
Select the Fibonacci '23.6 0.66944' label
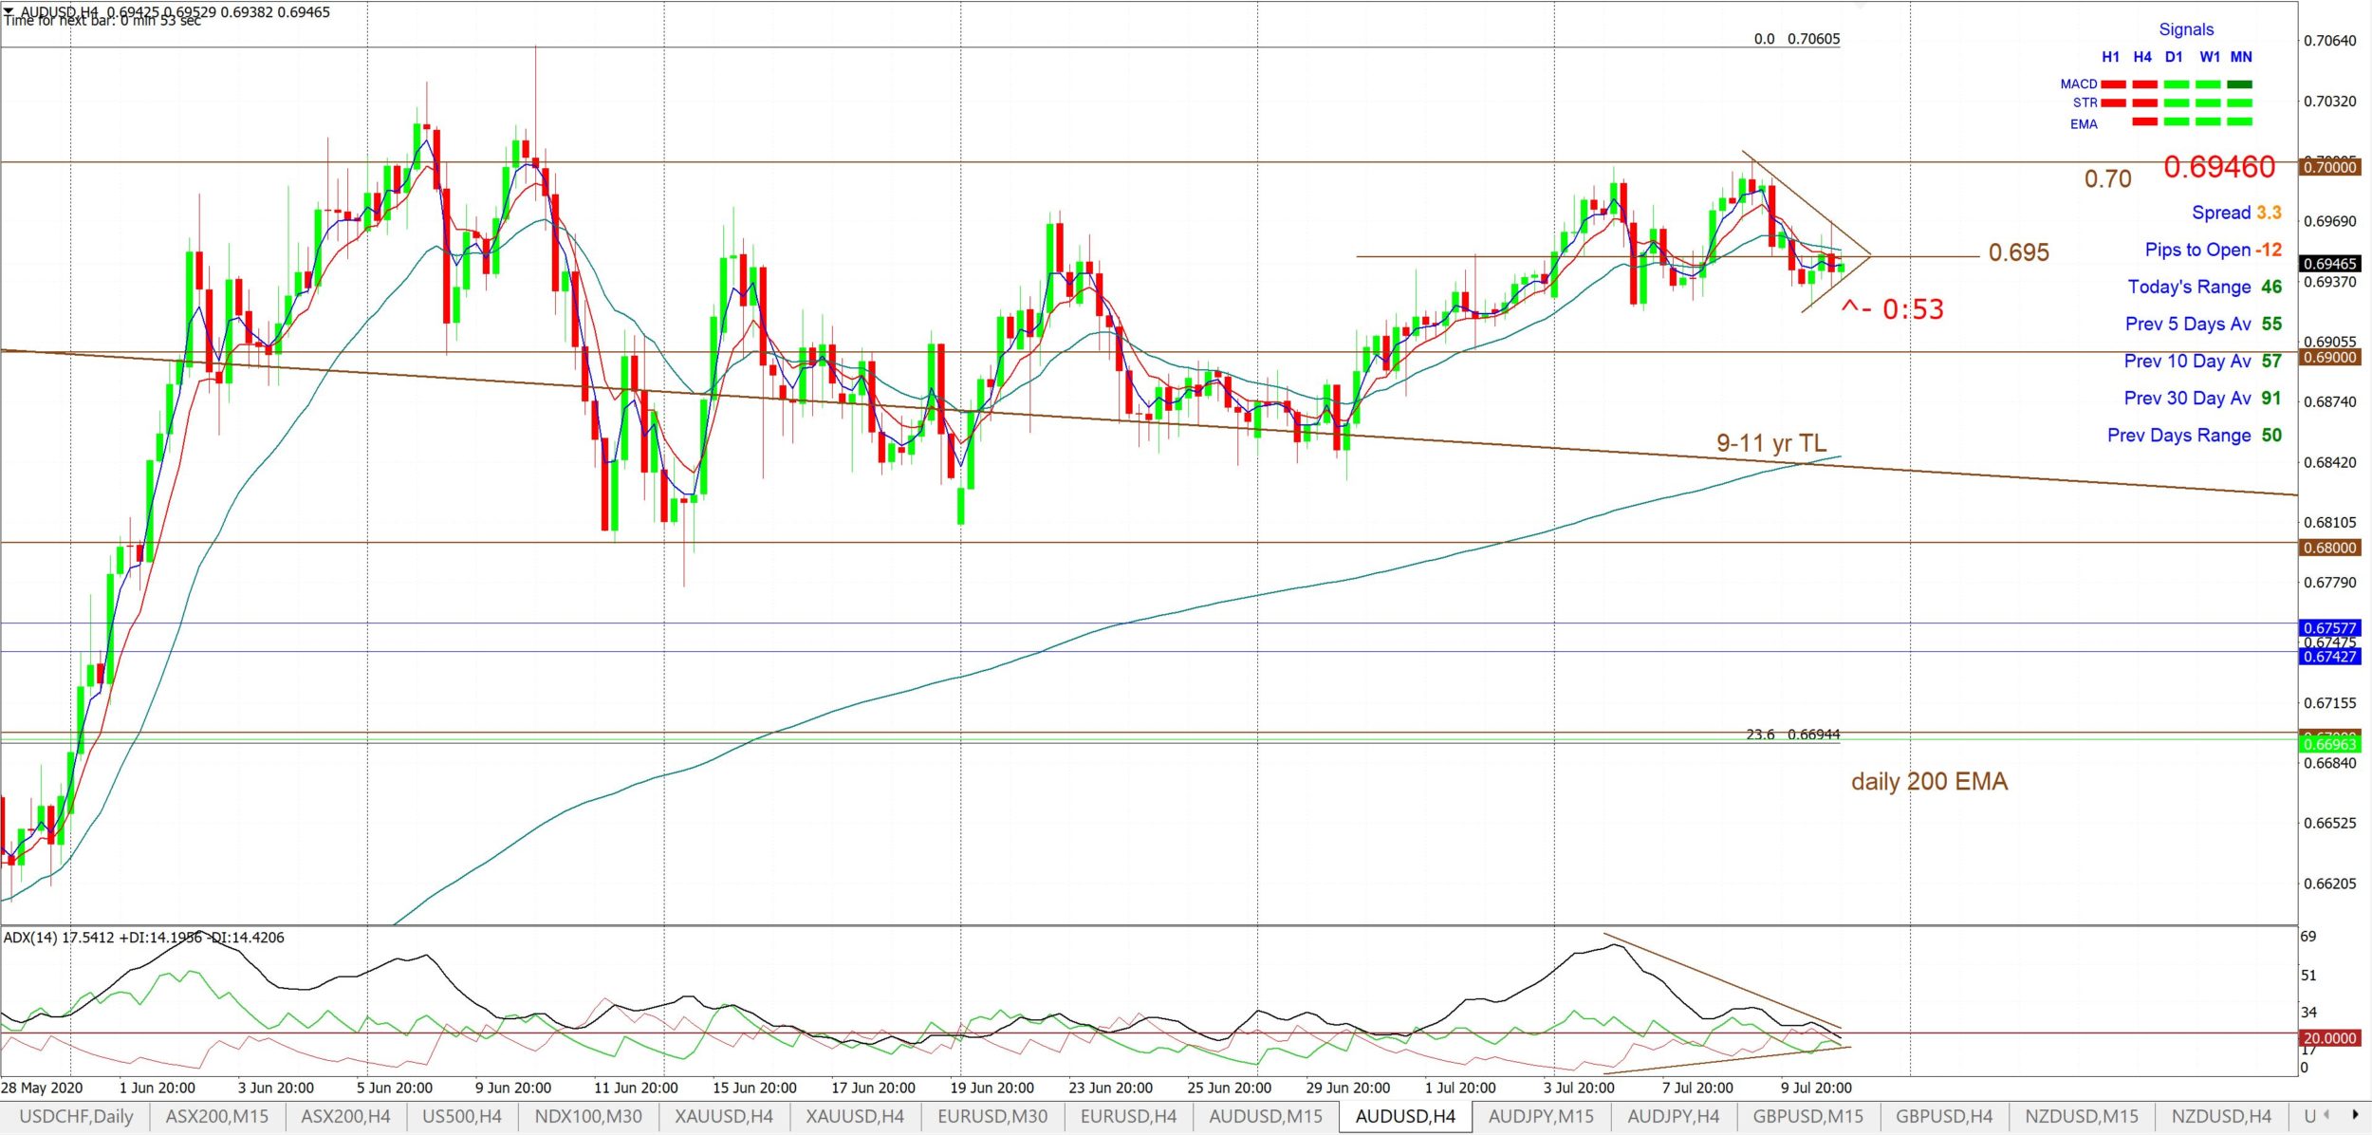[x=1793, y=735]
